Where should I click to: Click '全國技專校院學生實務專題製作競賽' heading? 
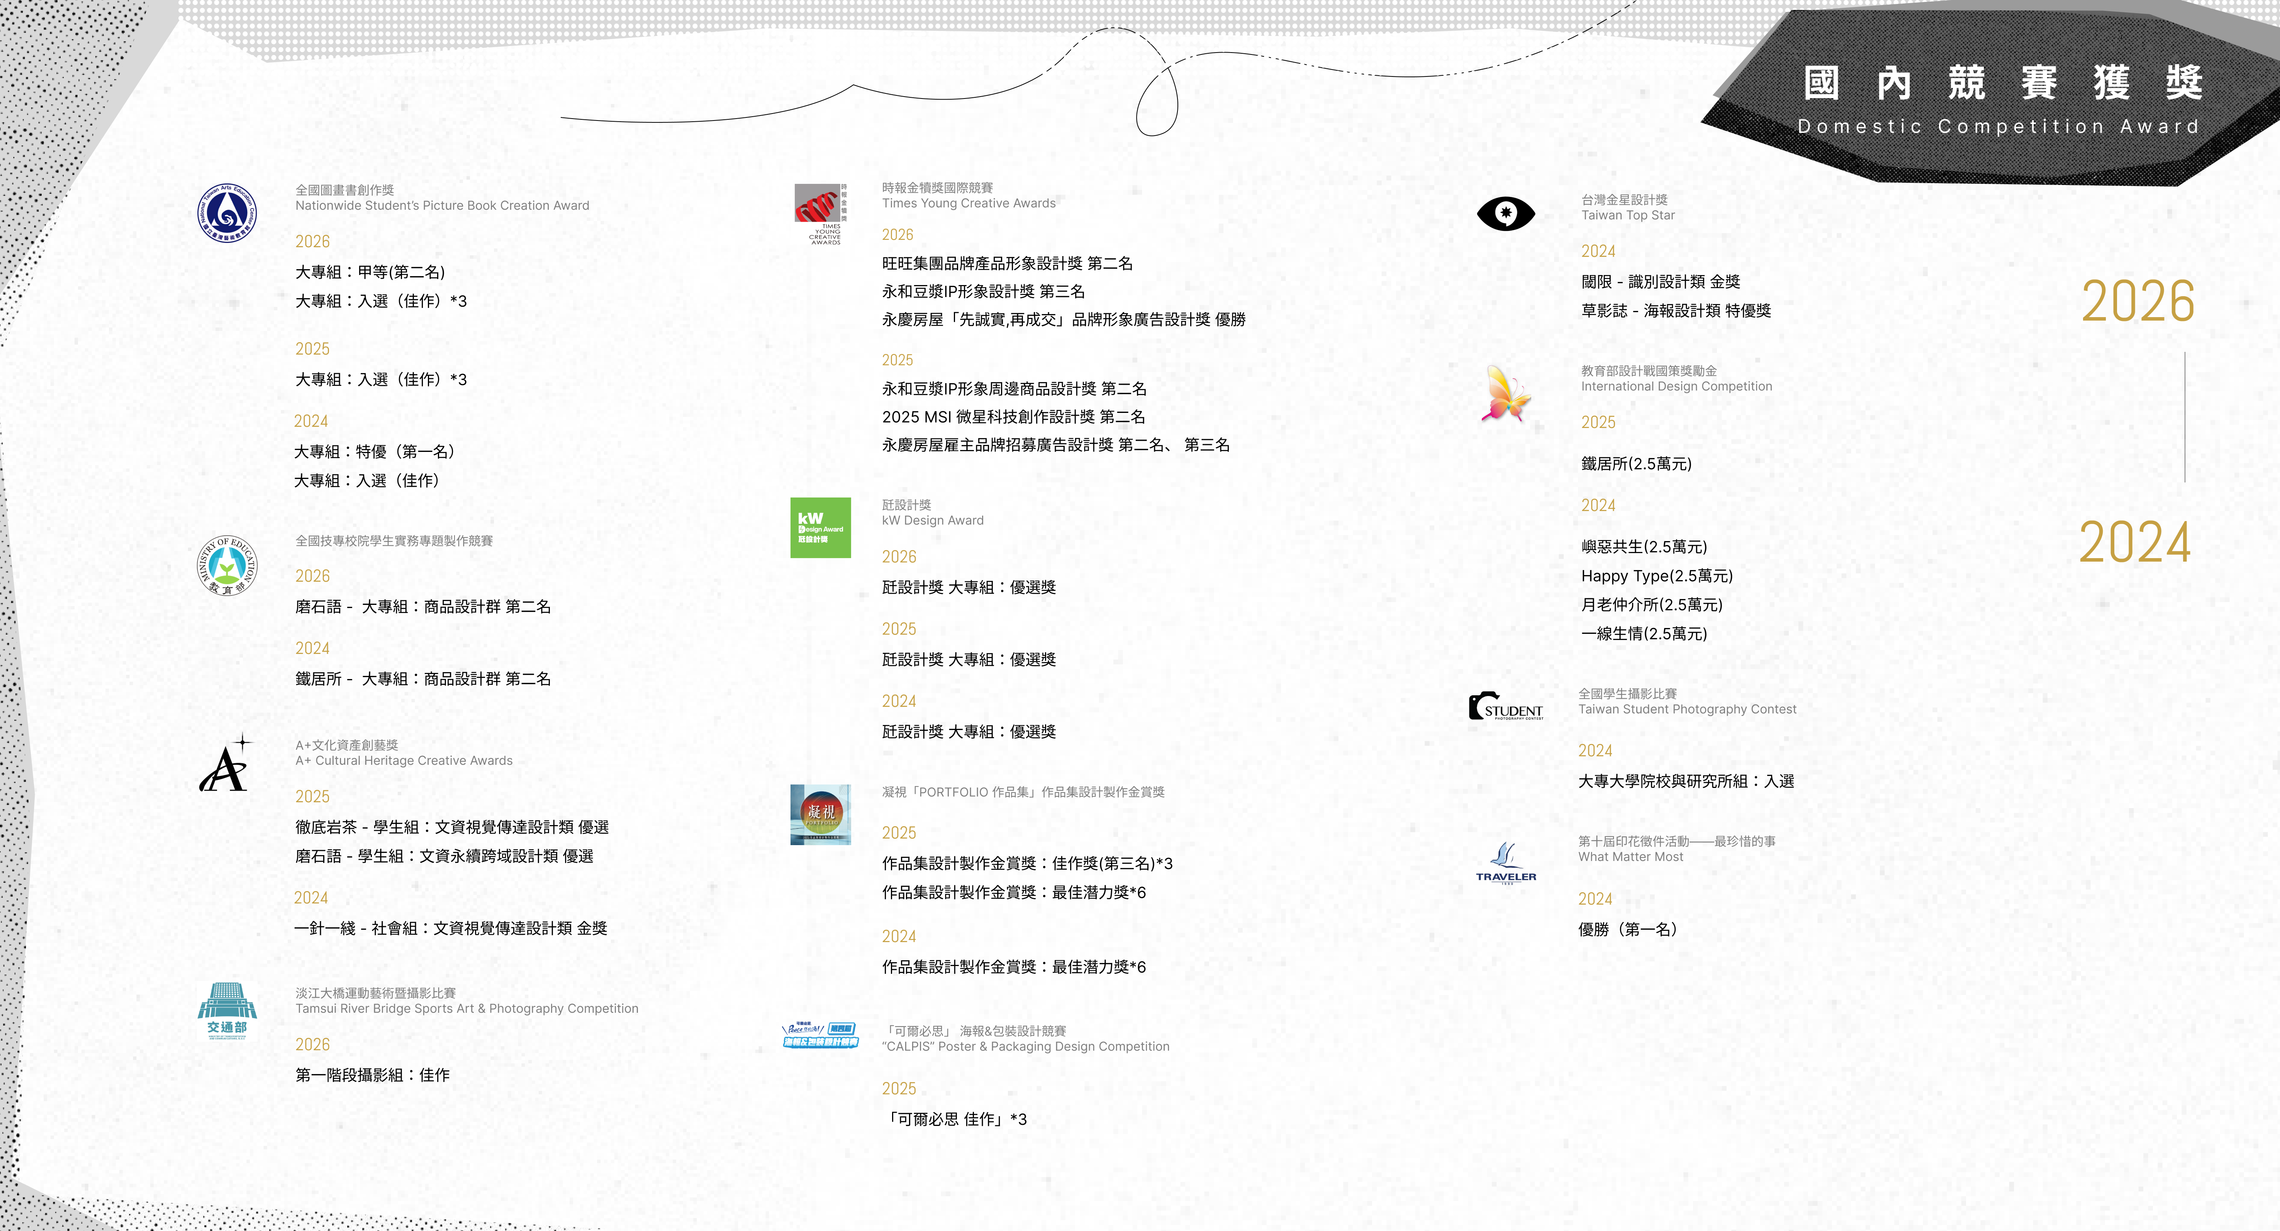click(394, 541)
